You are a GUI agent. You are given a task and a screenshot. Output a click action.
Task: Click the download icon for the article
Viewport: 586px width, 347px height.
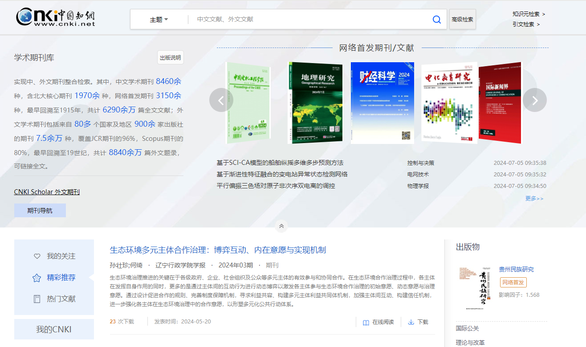point(411,322)
